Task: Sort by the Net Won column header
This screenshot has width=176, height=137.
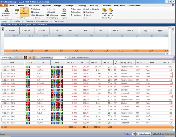Action: pyautogui.click(x=72, y=62)
